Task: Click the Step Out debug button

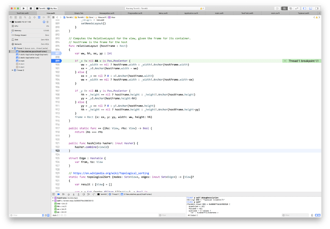Action: coord(78,194)
